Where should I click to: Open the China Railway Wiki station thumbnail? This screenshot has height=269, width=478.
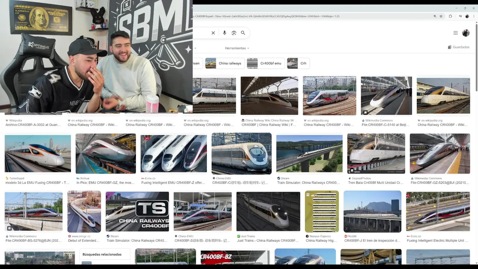269,96
